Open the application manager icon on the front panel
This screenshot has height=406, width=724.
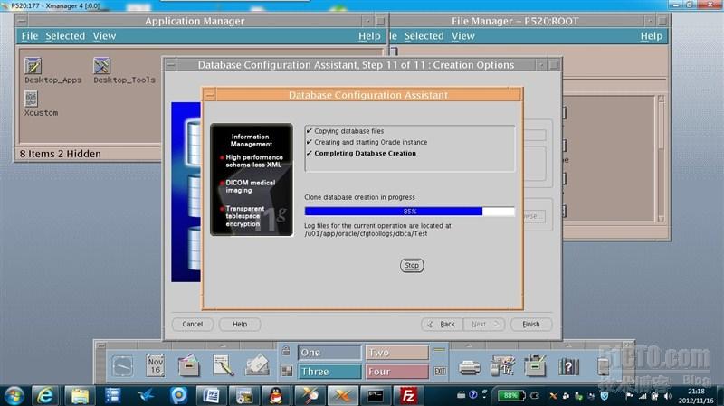(536, 366)
